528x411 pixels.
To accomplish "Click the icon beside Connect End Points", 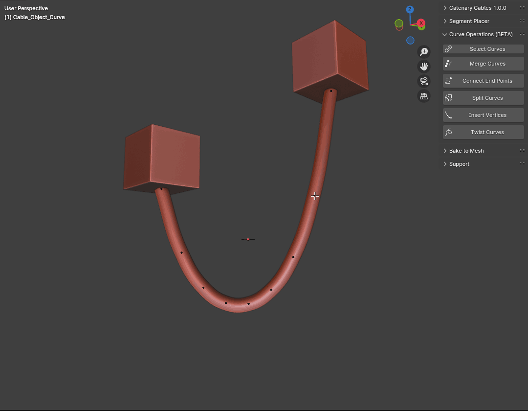I will pos(448,81).
